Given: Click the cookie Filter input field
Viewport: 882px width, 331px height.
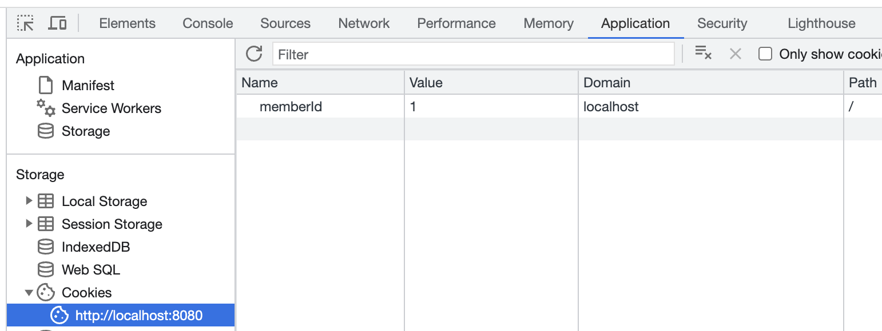Looking at the screenshot, I should (474, 54).
